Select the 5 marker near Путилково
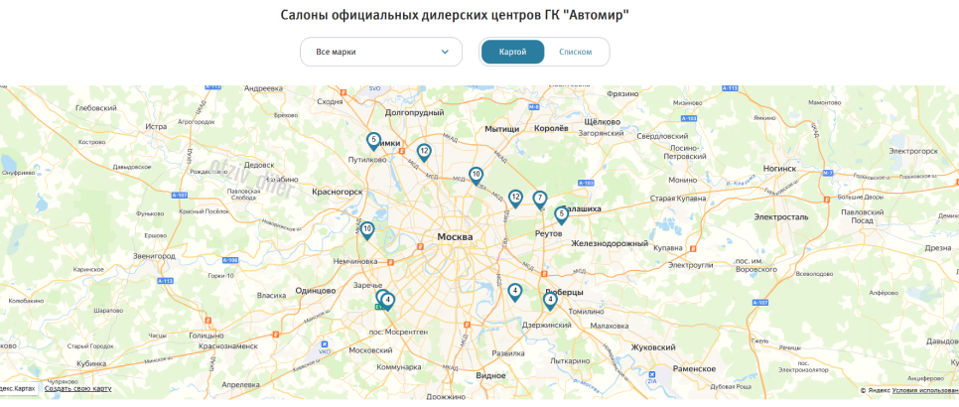Viewport: 959px width, 407px height. [373, 141]
